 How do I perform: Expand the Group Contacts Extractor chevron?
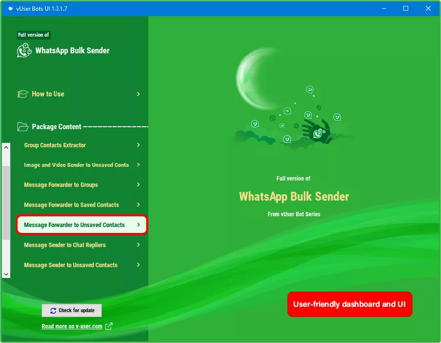tap(138, 145)
